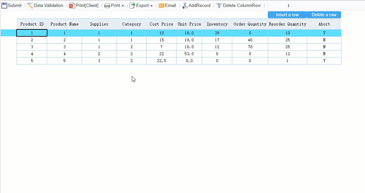Select the Product ID column header
365x193 pixels.
[32, 24]
